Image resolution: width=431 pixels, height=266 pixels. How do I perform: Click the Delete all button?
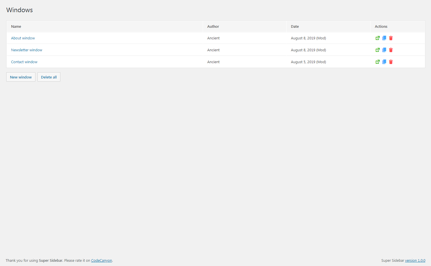[x=49, y=77]
